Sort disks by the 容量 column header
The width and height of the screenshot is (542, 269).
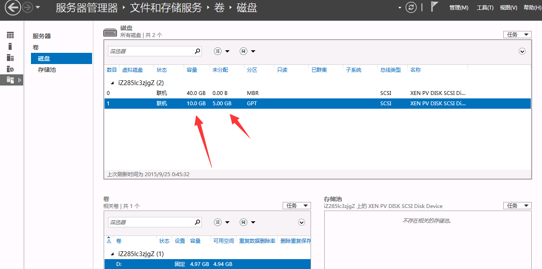(x=192, y=70)
